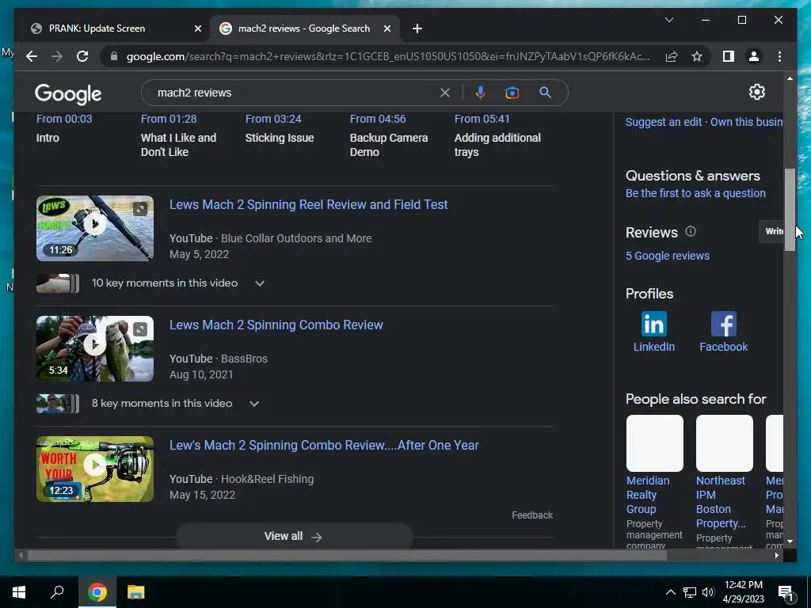811x608 pixels.
Task: Click View all videos button
Action: click(295, 536)
